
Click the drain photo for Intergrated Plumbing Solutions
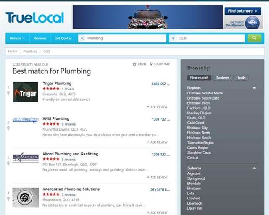[x=26, y=197]
